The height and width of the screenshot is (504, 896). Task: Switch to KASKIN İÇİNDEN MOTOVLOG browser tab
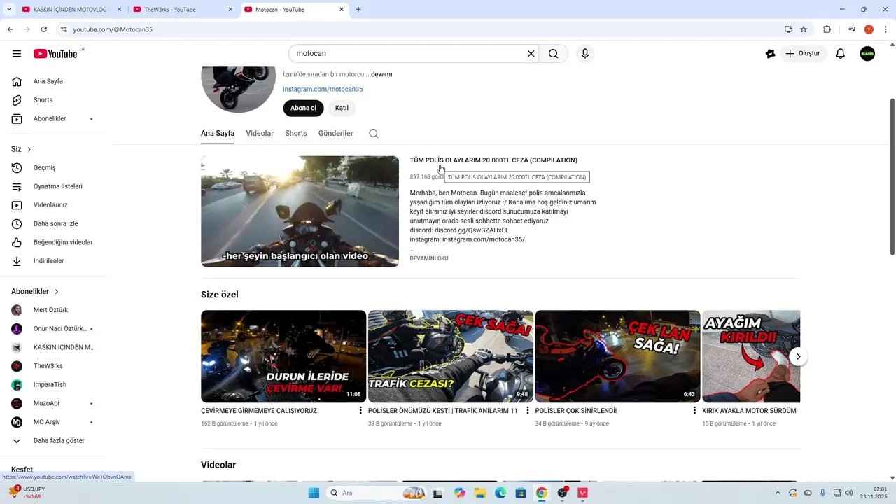click(x=70, y=10)
